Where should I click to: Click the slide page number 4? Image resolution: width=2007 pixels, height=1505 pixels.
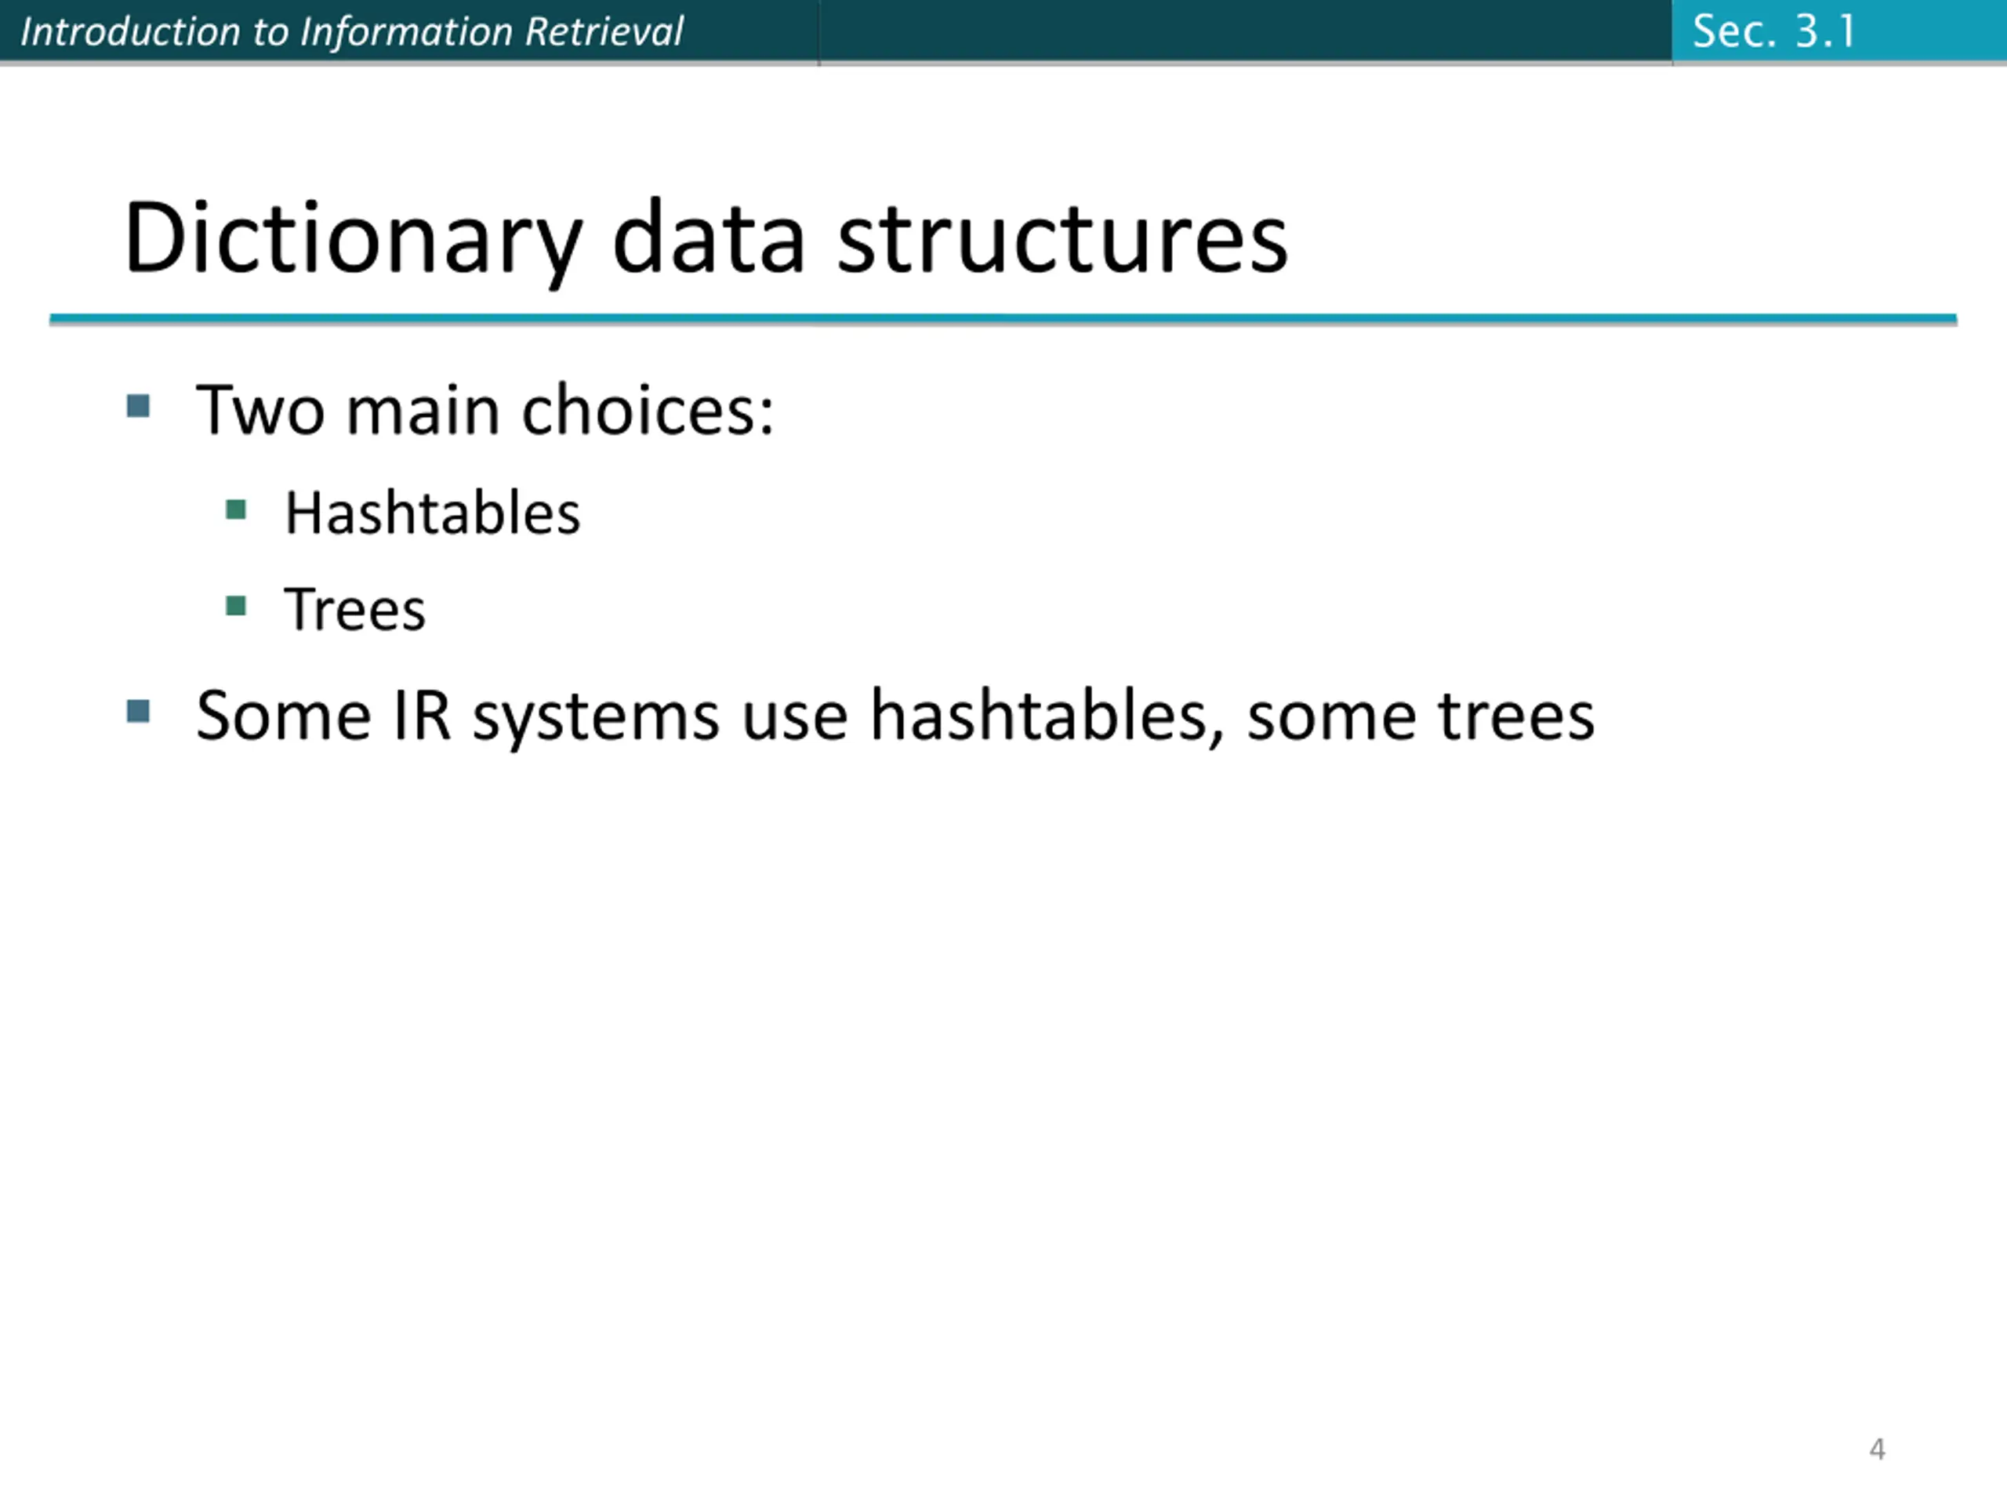pos(1878,1449)
